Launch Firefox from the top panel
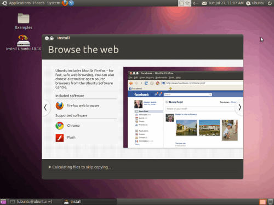The image size is (274, 205). [65, 3]
